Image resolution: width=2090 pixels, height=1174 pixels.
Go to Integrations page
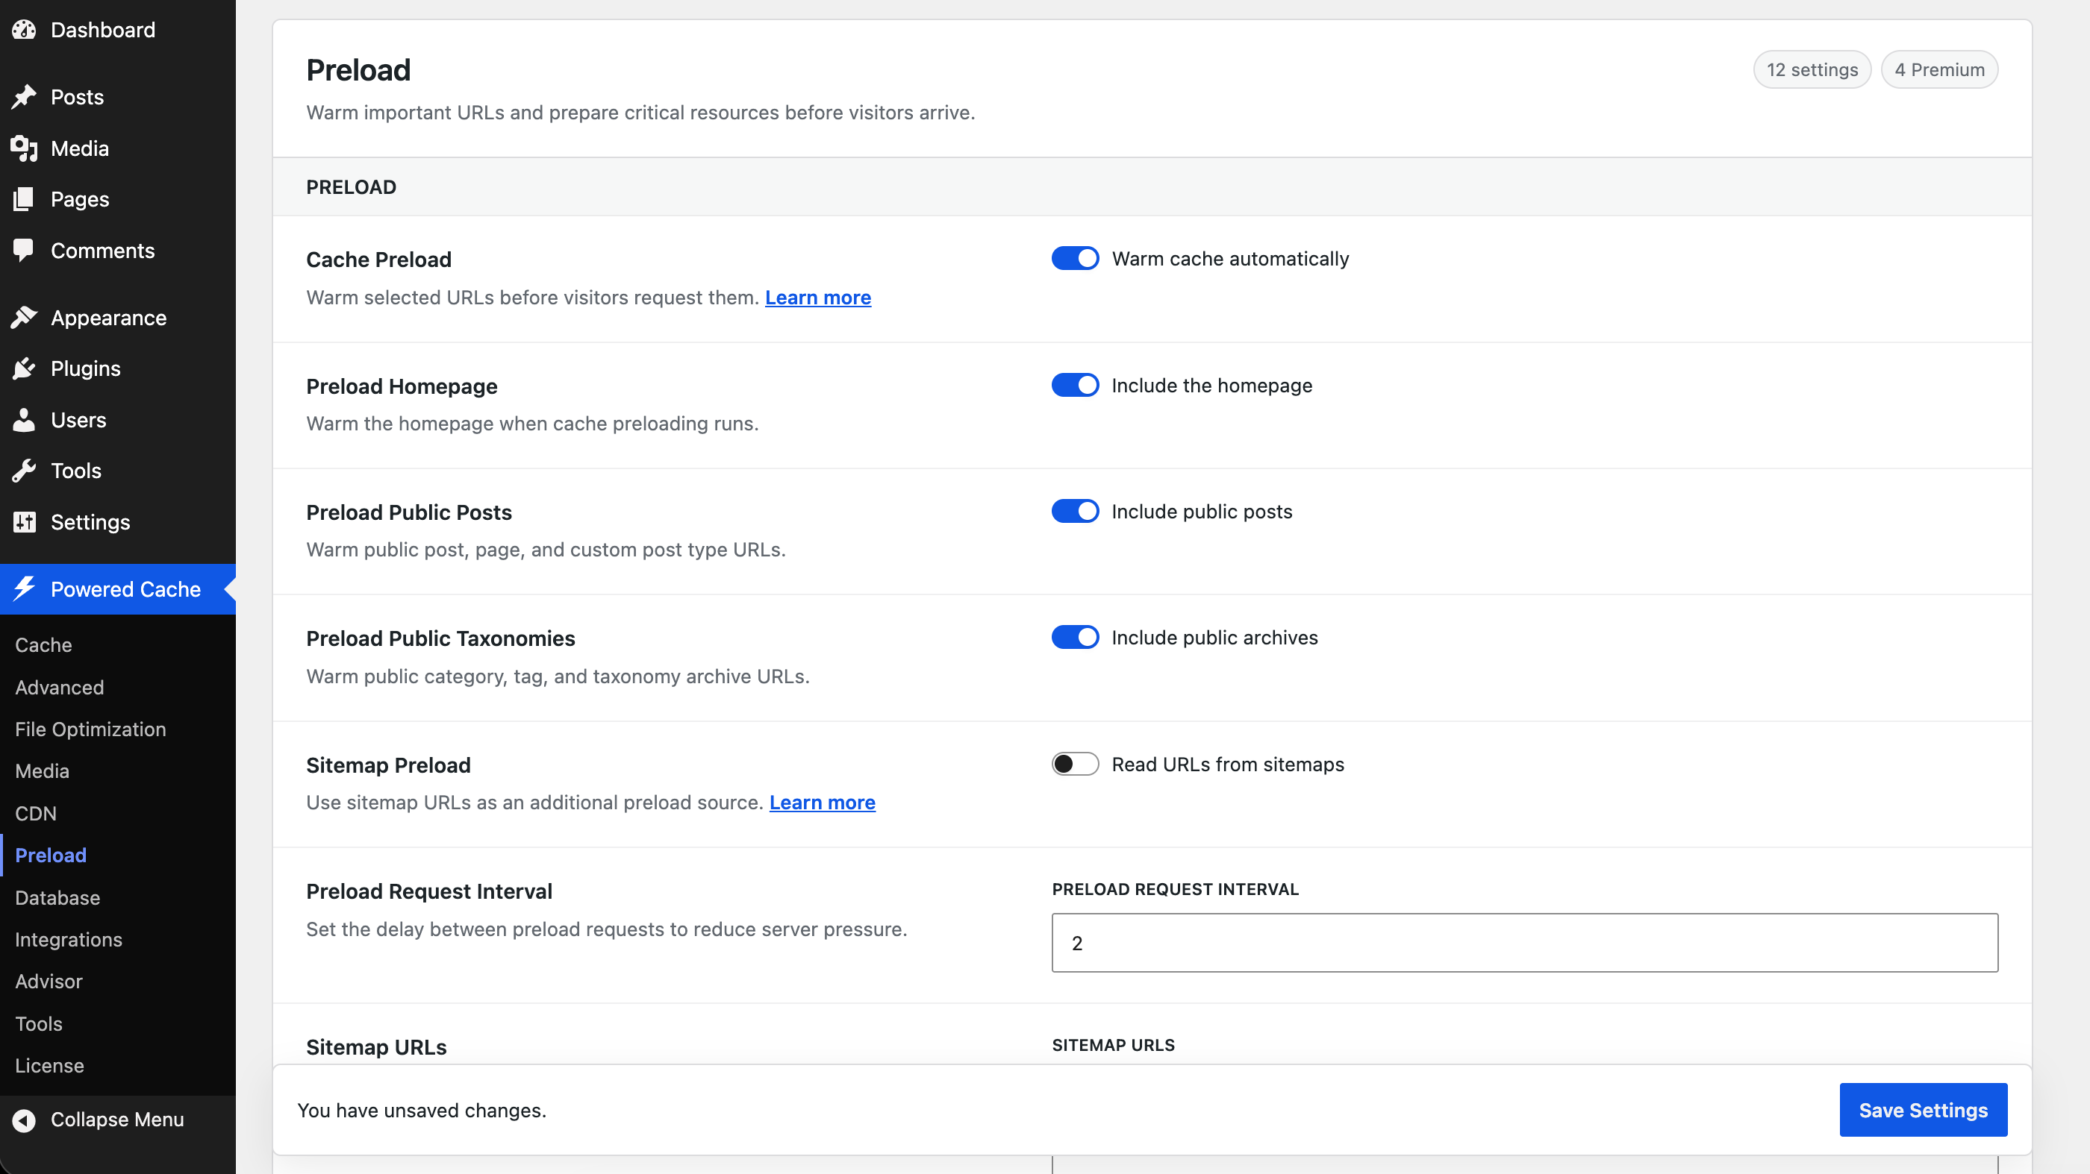69,940
